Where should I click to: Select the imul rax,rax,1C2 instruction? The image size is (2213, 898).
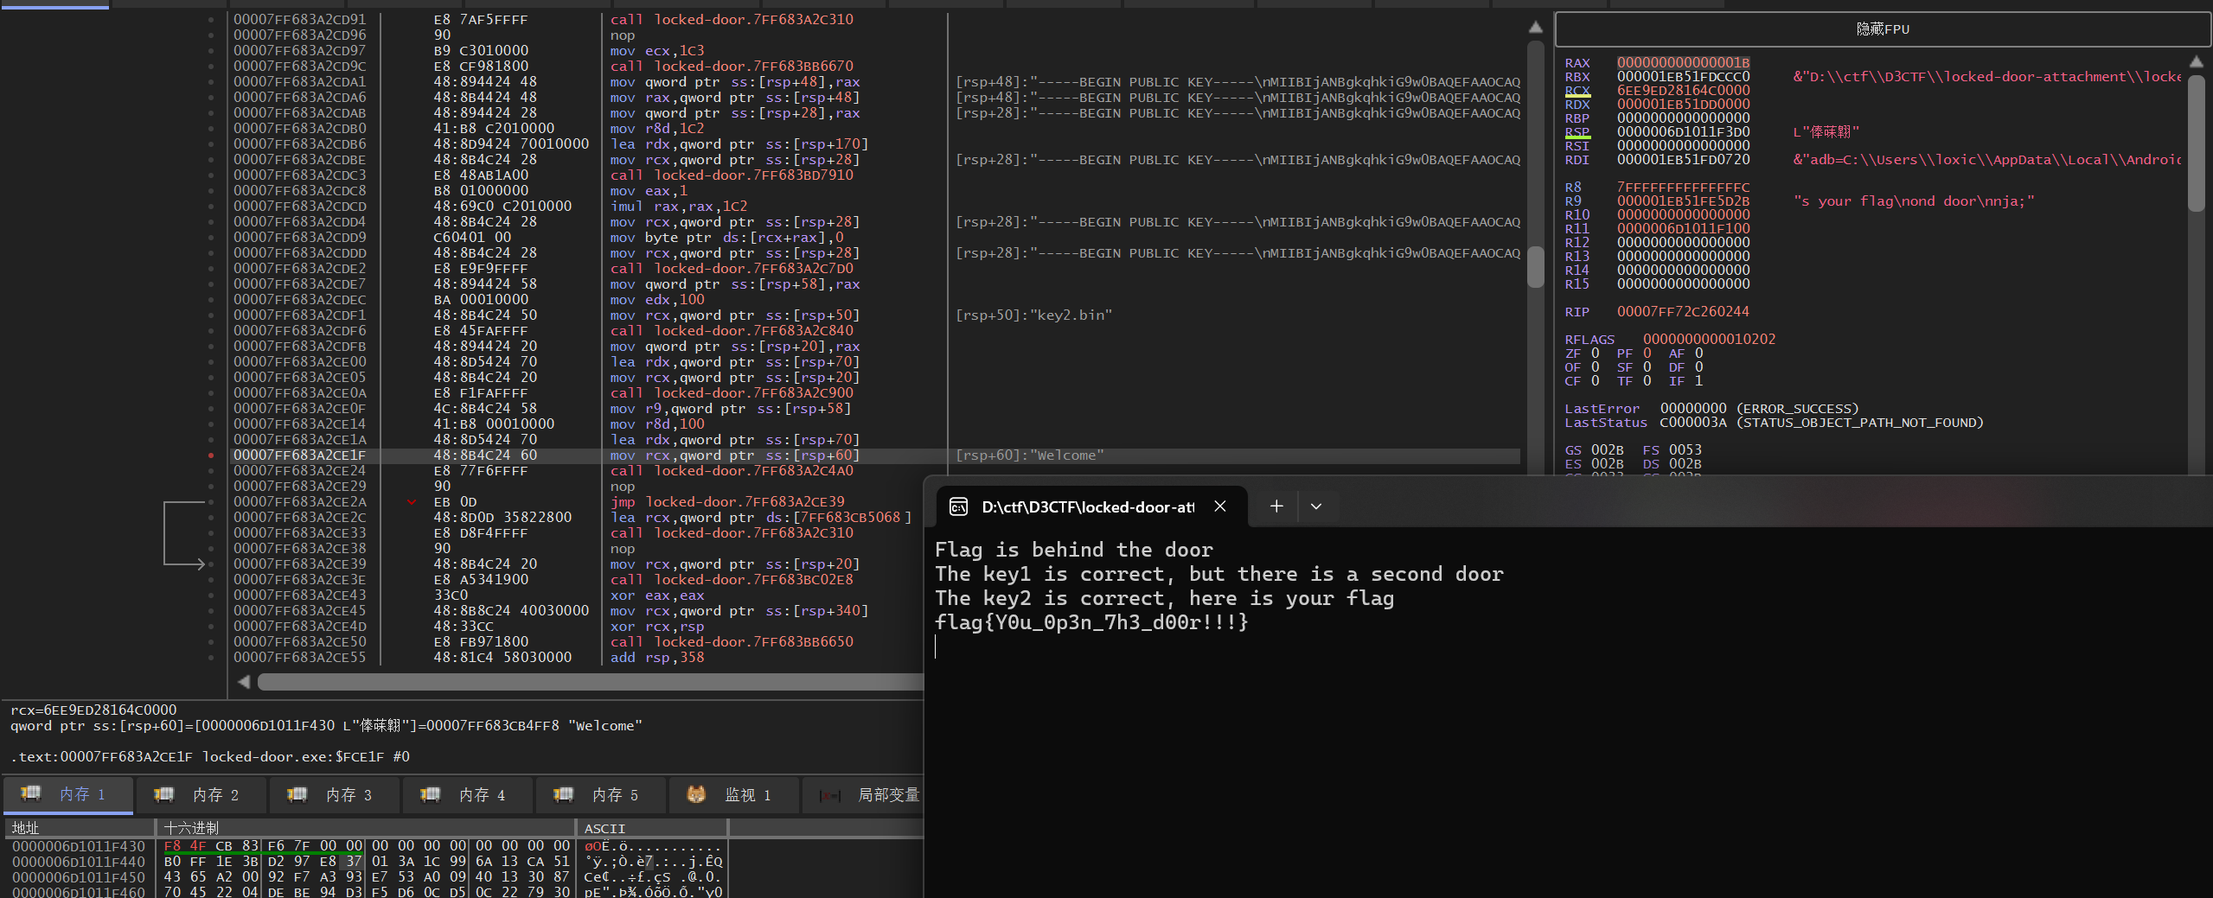678,207
